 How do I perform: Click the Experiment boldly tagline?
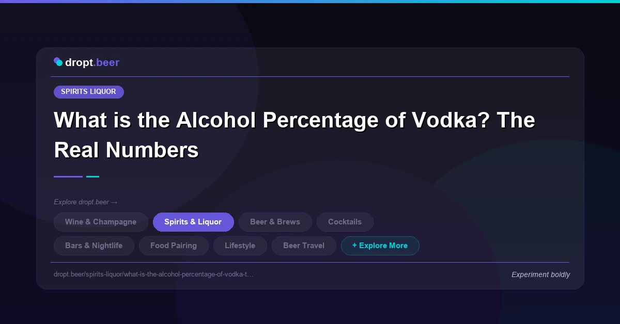pos(540,274)
